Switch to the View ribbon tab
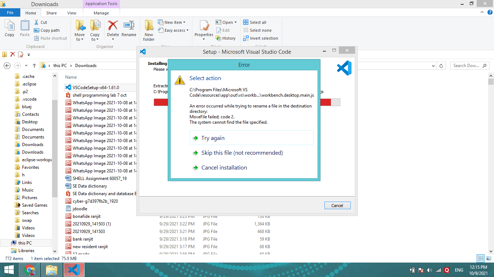The height and width of the screenshot is (277, 494). pyautogui.click(x=72, y=13)
